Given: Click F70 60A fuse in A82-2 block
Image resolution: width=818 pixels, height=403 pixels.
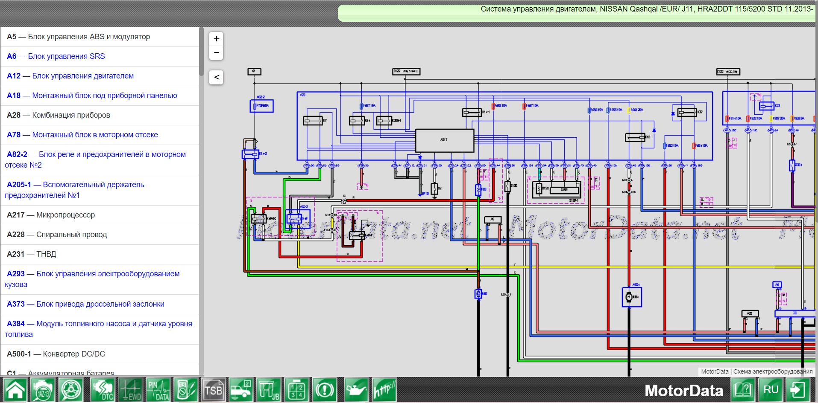Looking at the screenshot, I should [x=261, y=106].
